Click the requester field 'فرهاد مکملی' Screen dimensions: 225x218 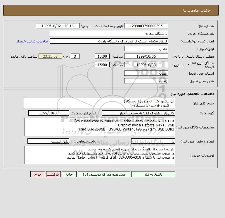tap(109, 41)
